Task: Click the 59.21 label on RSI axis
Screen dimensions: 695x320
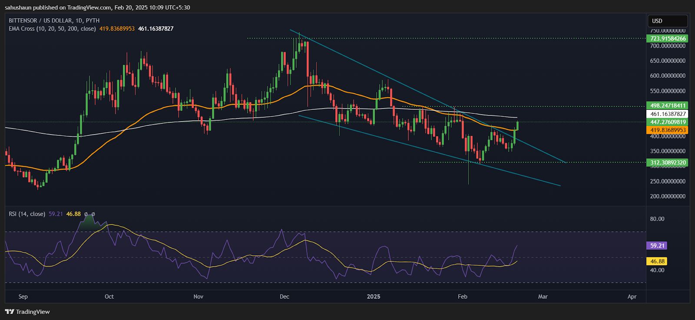Action: 657,246
